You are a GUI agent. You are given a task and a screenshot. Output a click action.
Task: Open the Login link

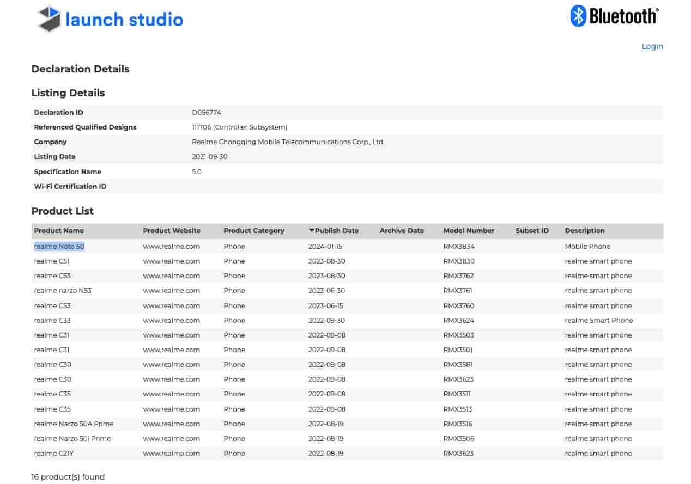[x=652, y=46]
